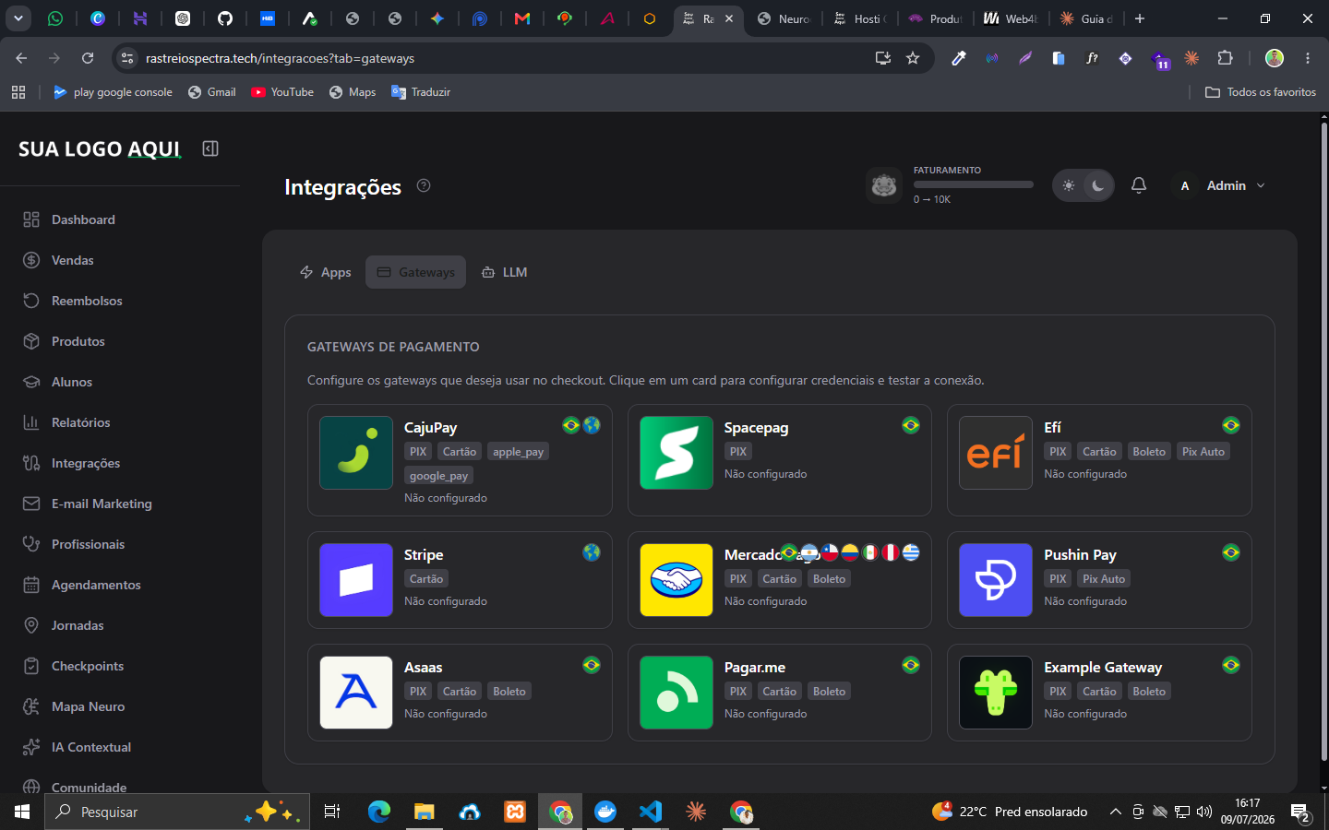Image resolution: width=1329 pixels, height=830 pixels.
Task: Open the Stripe gateway card logo
Action: point(356,580)
